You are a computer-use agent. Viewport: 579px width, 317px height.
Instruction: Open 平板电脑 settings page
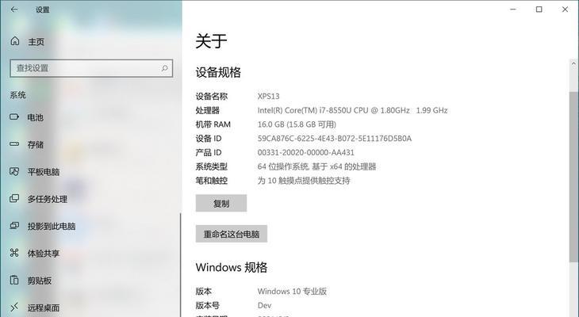(x=44, y=172)
